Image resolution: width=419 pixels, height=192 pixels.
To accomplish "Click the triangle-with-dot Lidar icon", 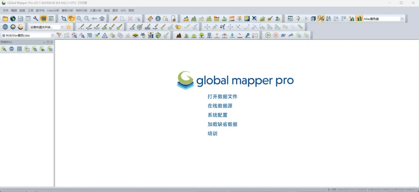I will pos(105,35).
